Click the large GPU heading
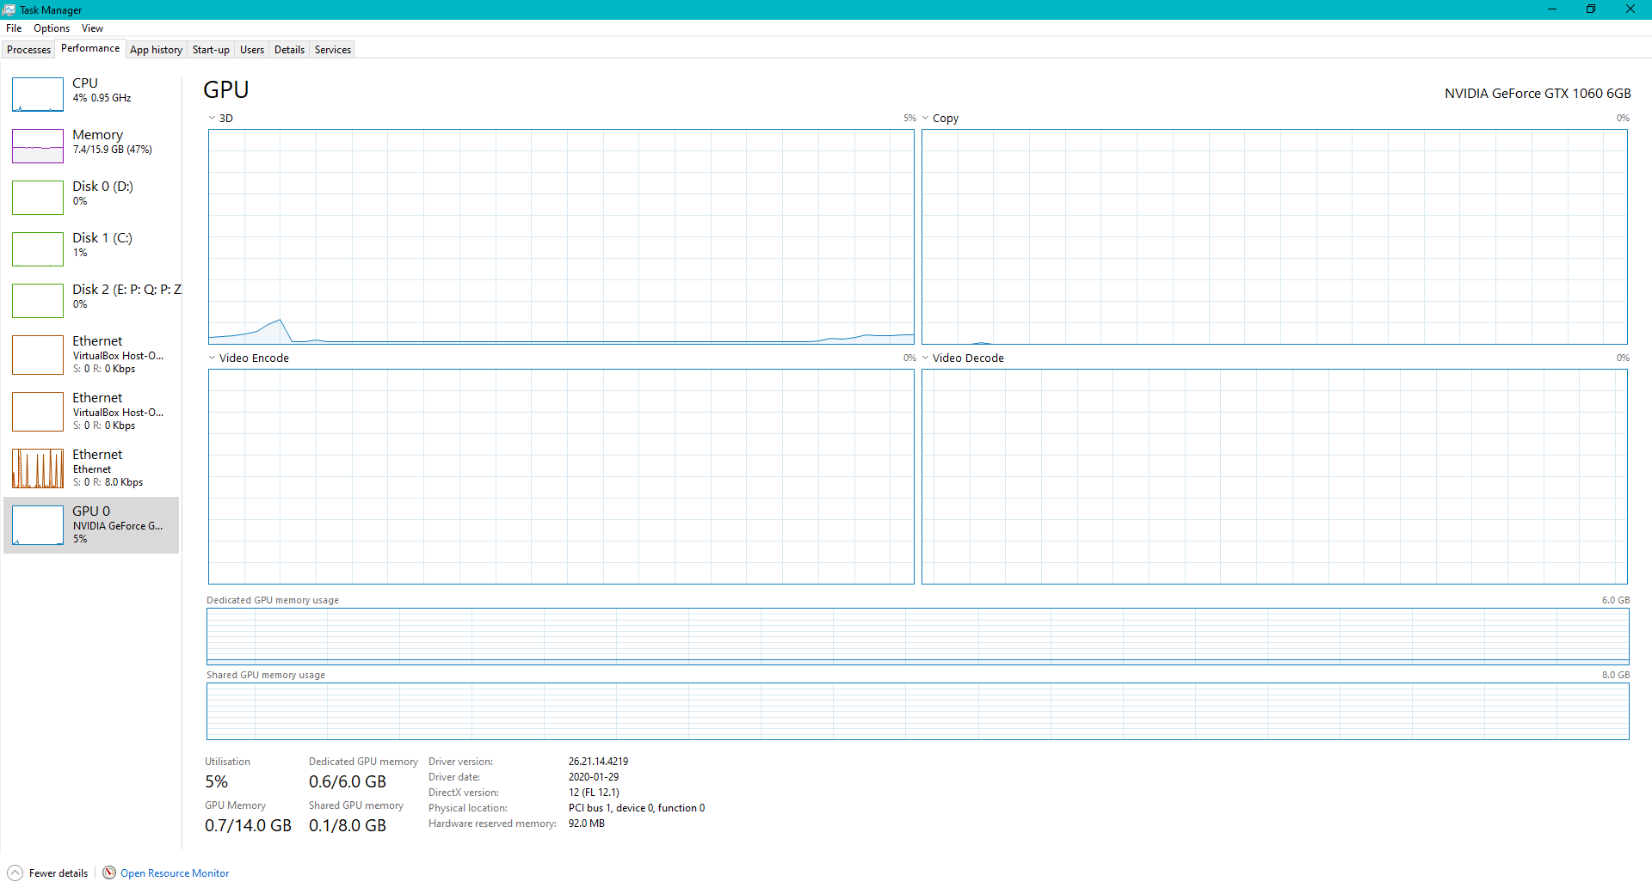 point(226,89)
